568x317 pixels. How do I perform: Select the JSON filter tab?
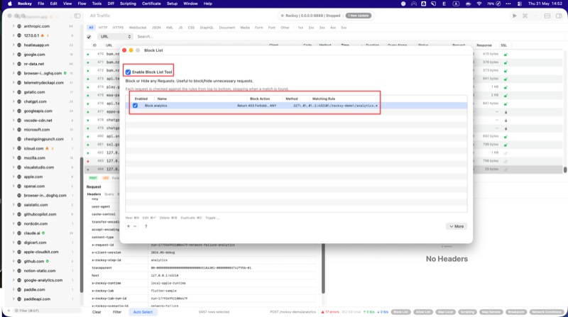(156, 28)
